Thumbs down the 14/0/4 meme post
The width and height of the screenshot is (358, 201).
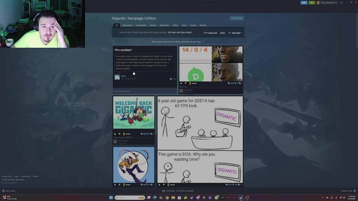185,83
